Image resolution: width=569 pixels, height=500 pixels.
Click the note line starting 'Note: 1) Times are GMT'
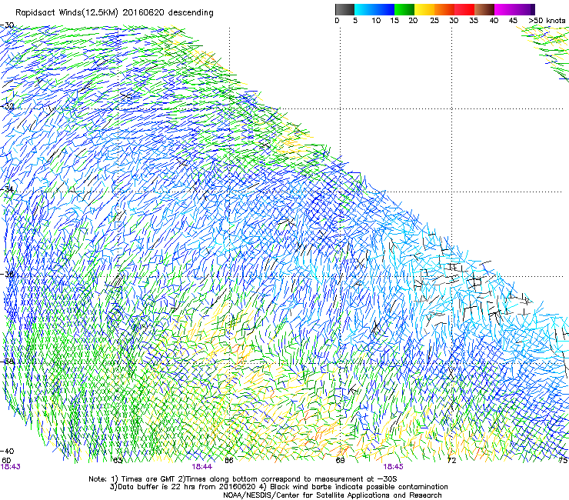tap(242, 479)
